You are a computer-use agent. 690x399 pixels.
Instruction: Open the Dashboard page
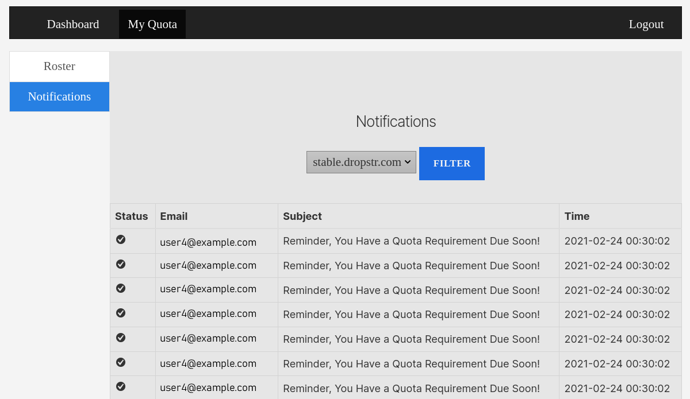[73, 24]
